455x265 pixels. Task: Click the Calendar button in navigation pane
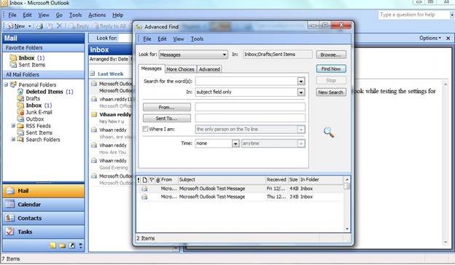(44, 204)
